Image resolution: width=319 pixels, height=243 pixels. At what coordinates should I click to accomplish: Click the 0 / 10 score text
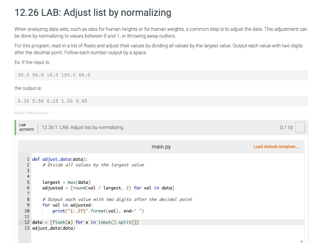tap(286, 127)
